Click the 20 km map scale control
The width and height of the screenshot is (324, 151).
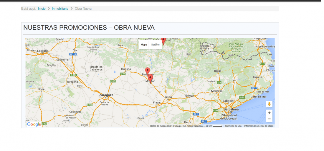(214, 126)
